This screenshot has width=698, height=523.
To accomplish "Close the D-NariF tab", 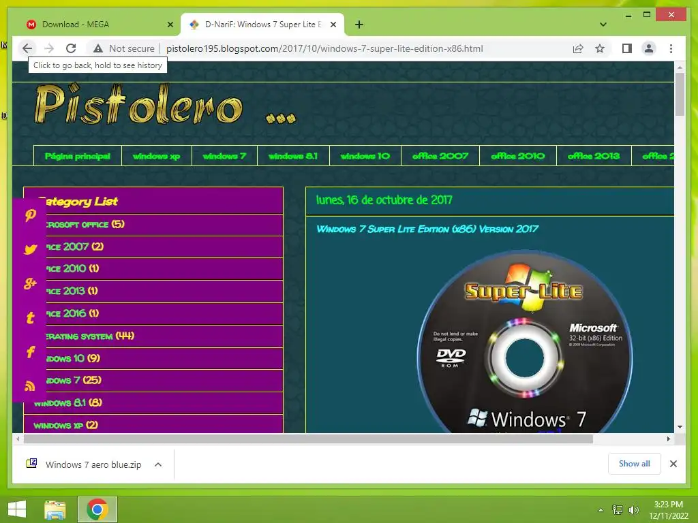I will pos(333,25).
